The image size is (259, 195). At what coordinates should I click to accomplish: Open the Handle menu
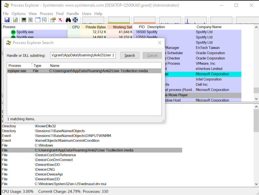[73, 14]
